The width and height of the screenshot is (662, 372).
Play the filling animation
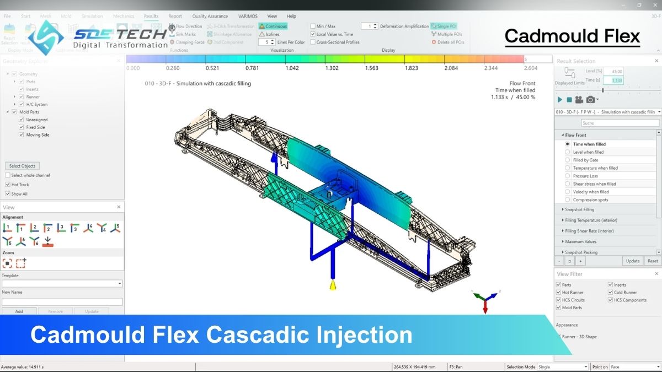[560, 100]
